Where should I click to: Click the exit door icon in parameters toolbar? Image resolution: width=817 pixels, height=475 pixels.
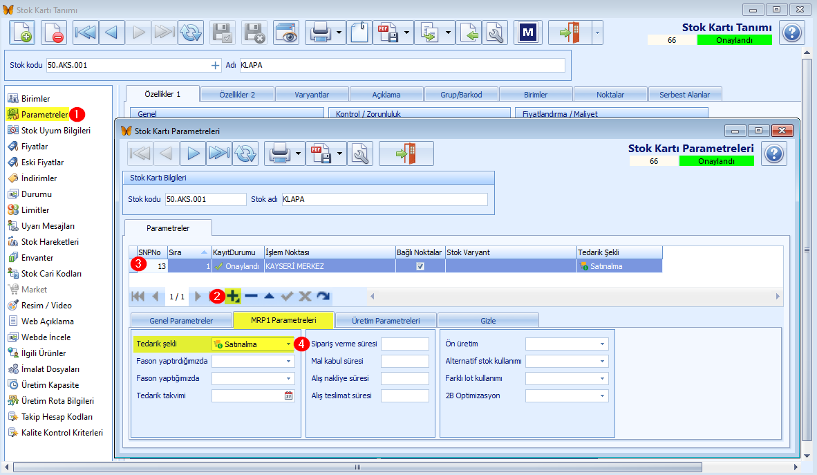[406, 153]
